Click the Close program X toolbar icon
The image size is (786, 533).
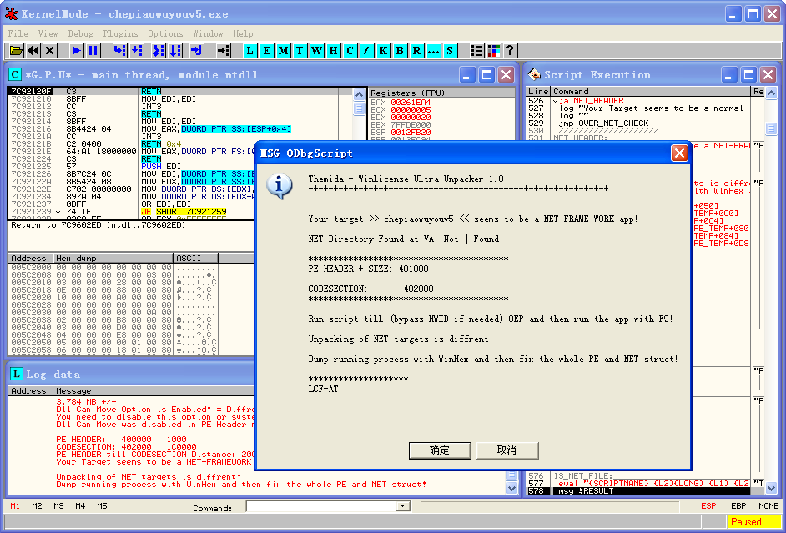(49, 50)
